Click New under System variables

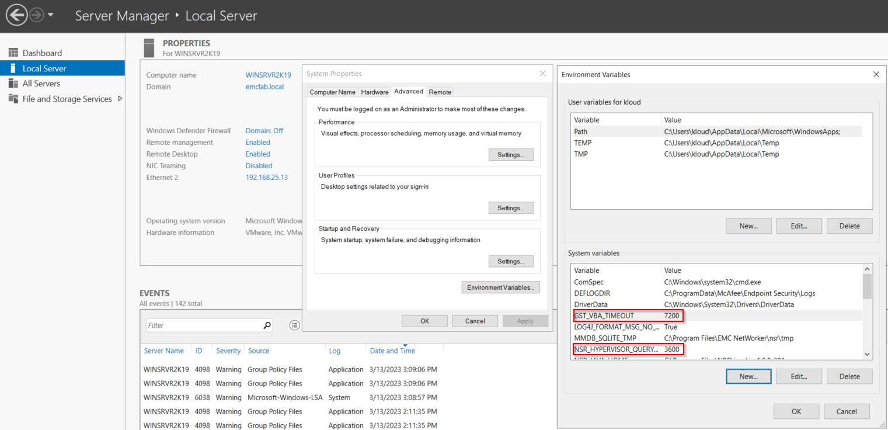pyautogui.click(x=748, y=376)
